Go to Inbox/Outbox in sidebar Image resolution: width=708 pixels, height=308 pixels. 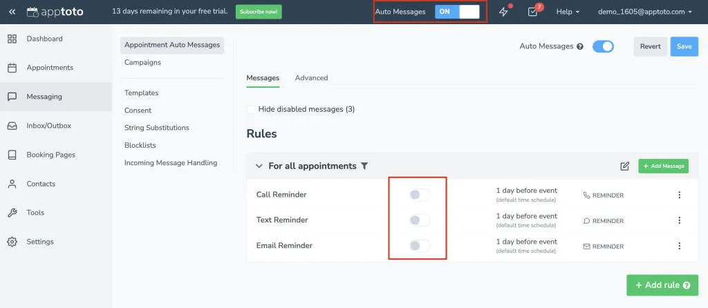tap(49, 126)
